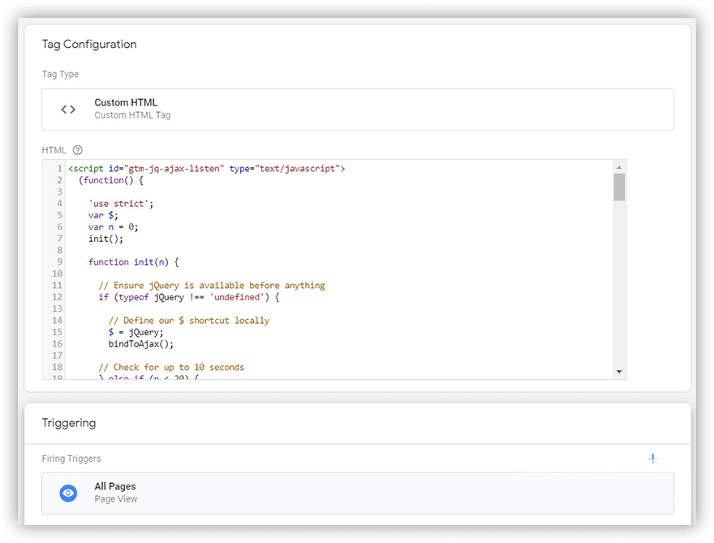Click the Tag Configuration section heading

tap(89, 45)
